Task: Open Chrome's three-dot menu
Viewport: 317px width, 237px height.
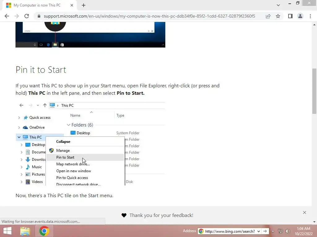Action: [x=310, y=16]
